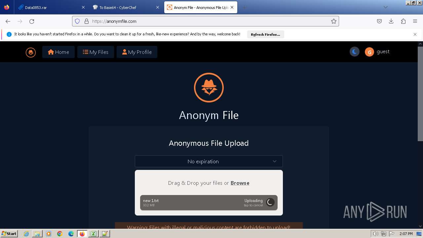The width and height of the screenshot is (423, 238).
Task: Open a new browser tab
Action: [244, 7]
